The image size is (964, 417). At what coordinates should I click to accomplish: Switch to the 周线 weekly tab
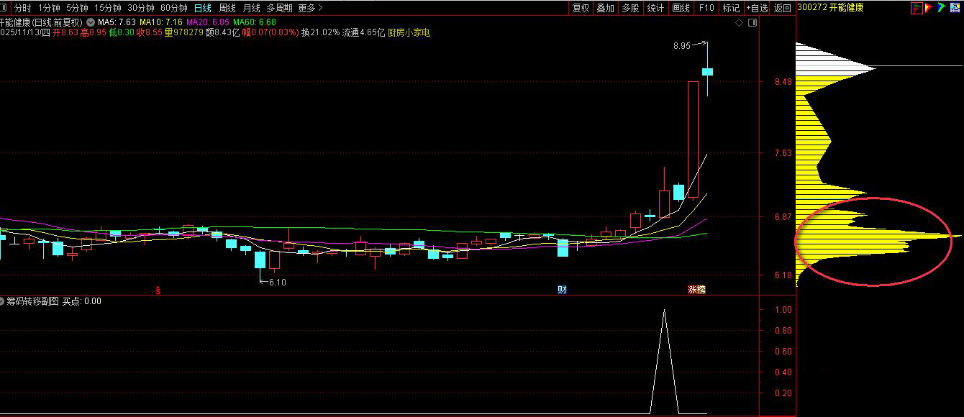(x=227, y=8)
